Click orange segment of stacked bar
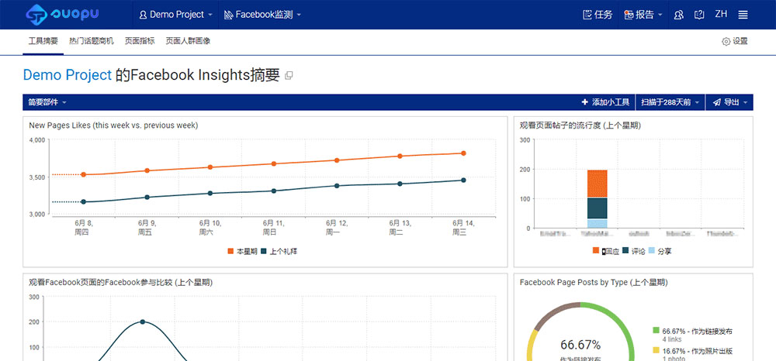Screen dimensions: 776x361 point(597,184)
